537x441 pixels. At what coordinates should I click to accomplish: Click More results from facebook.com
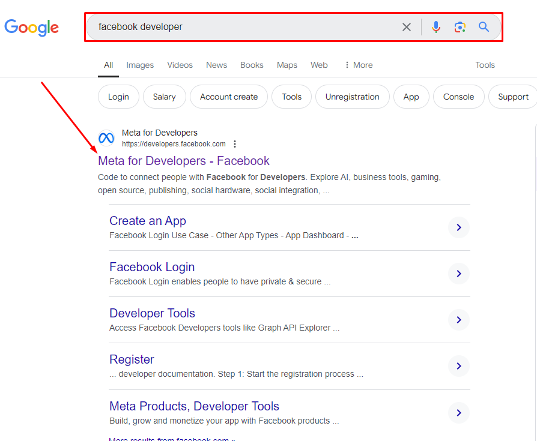172,439
